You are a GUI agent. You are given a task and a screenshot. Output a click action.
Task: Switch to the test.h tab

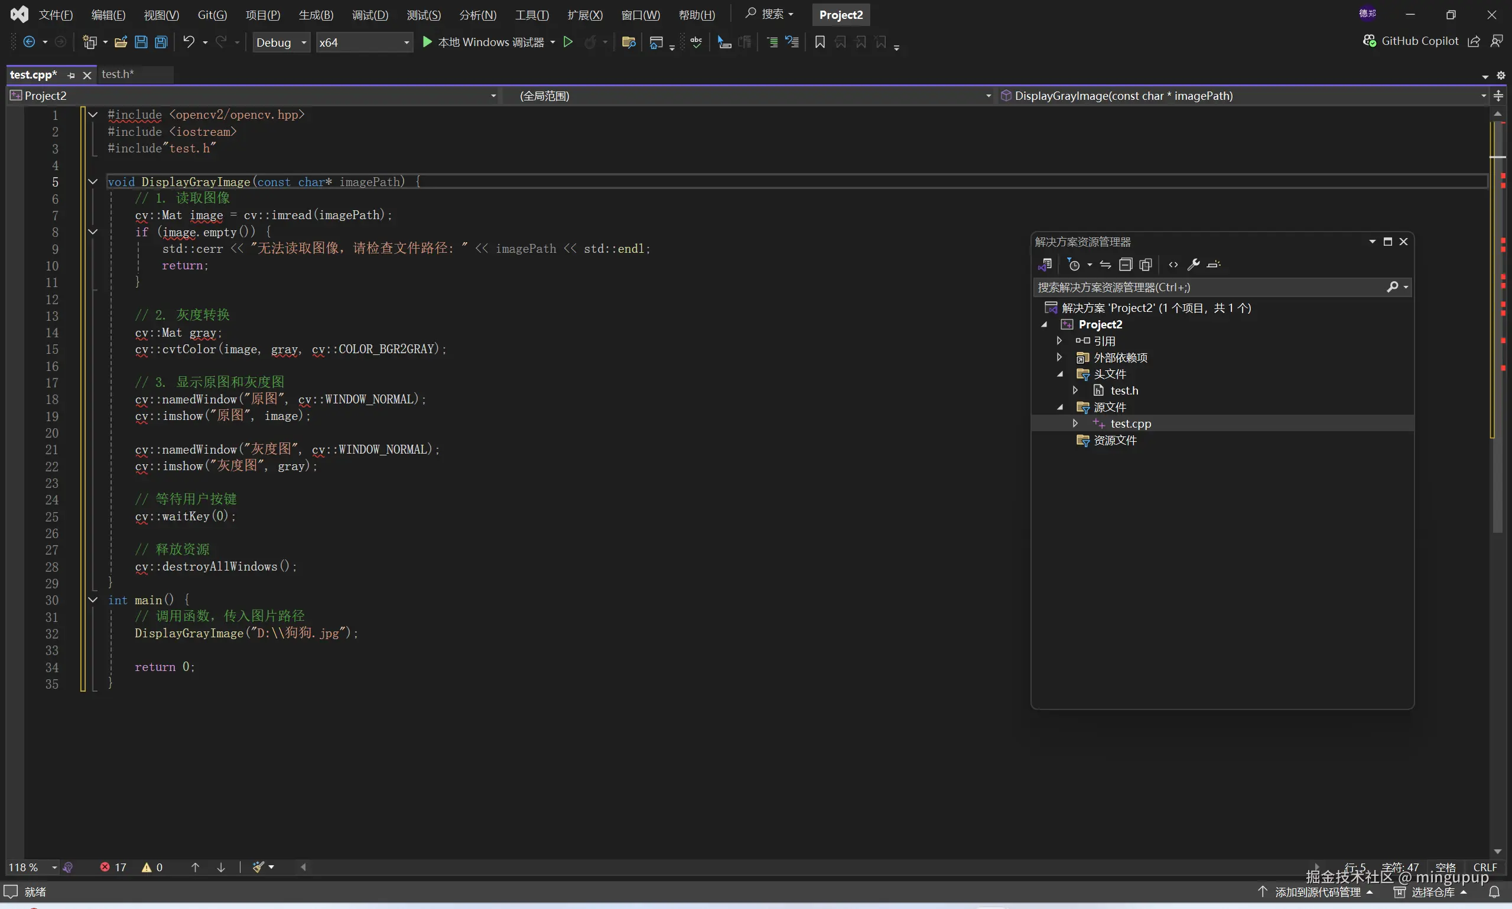118,74
